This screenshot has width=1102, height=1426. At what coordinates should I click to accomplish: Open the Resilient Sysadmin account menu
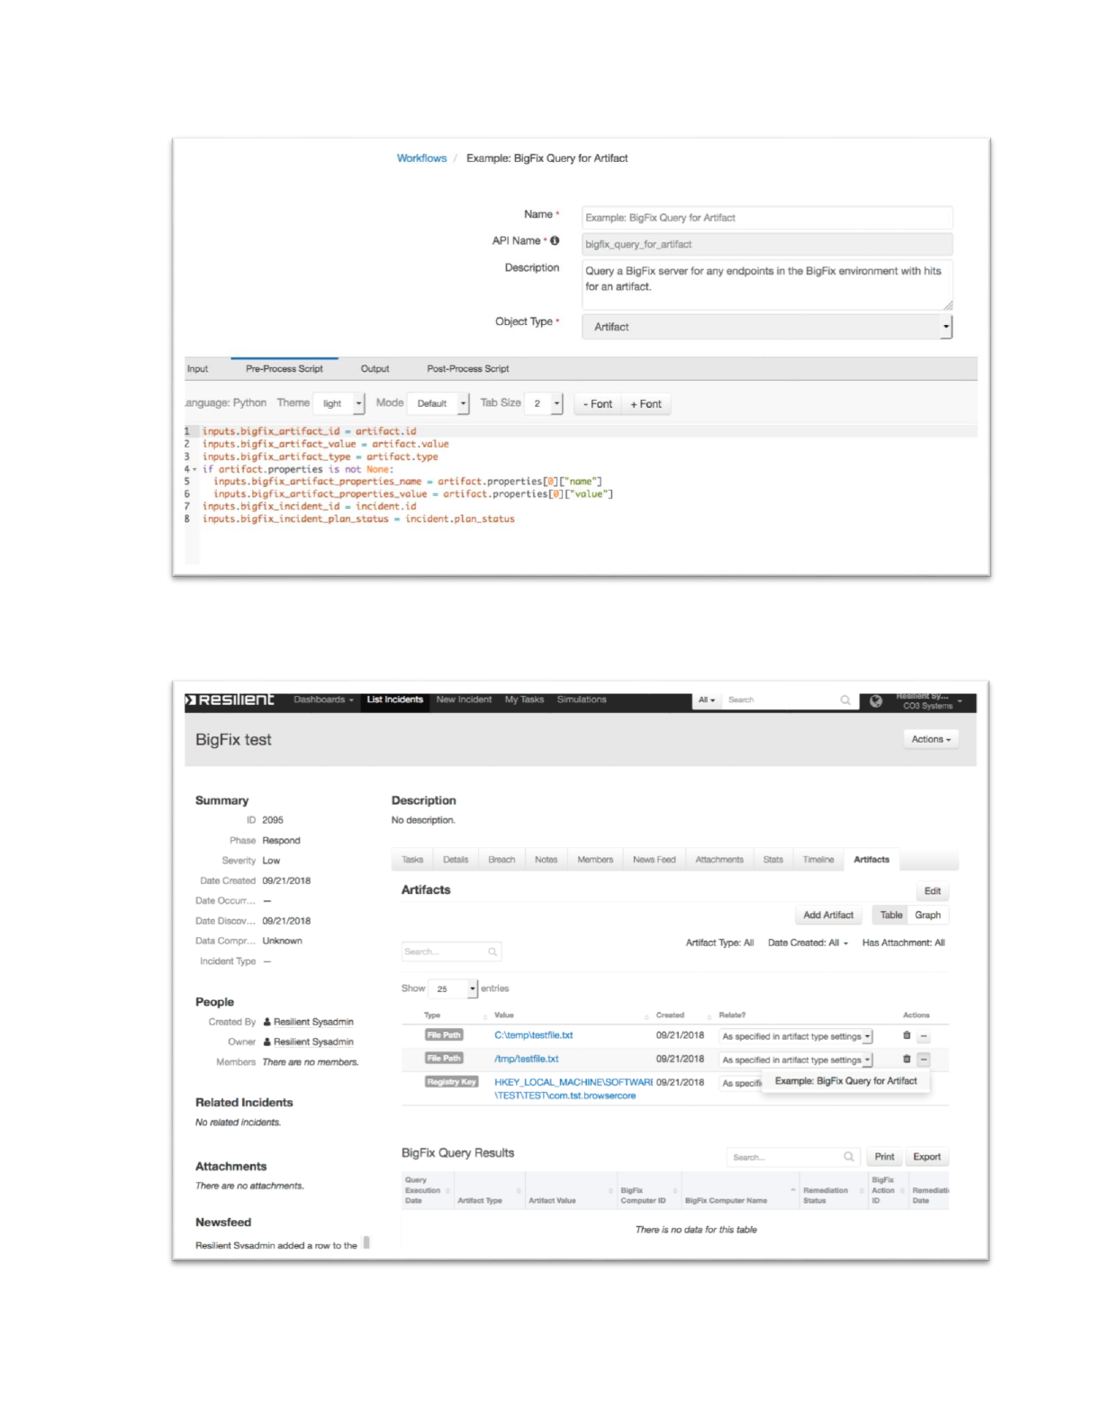(x=929, y=700)
